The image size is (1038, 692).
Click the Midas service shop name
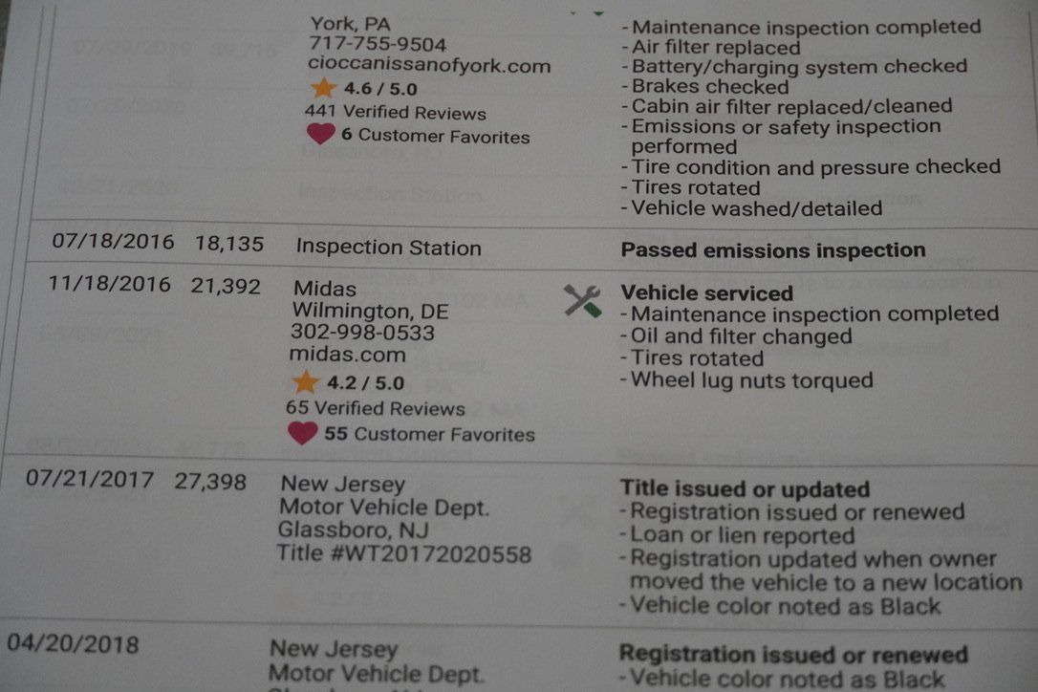click(325, 289)
